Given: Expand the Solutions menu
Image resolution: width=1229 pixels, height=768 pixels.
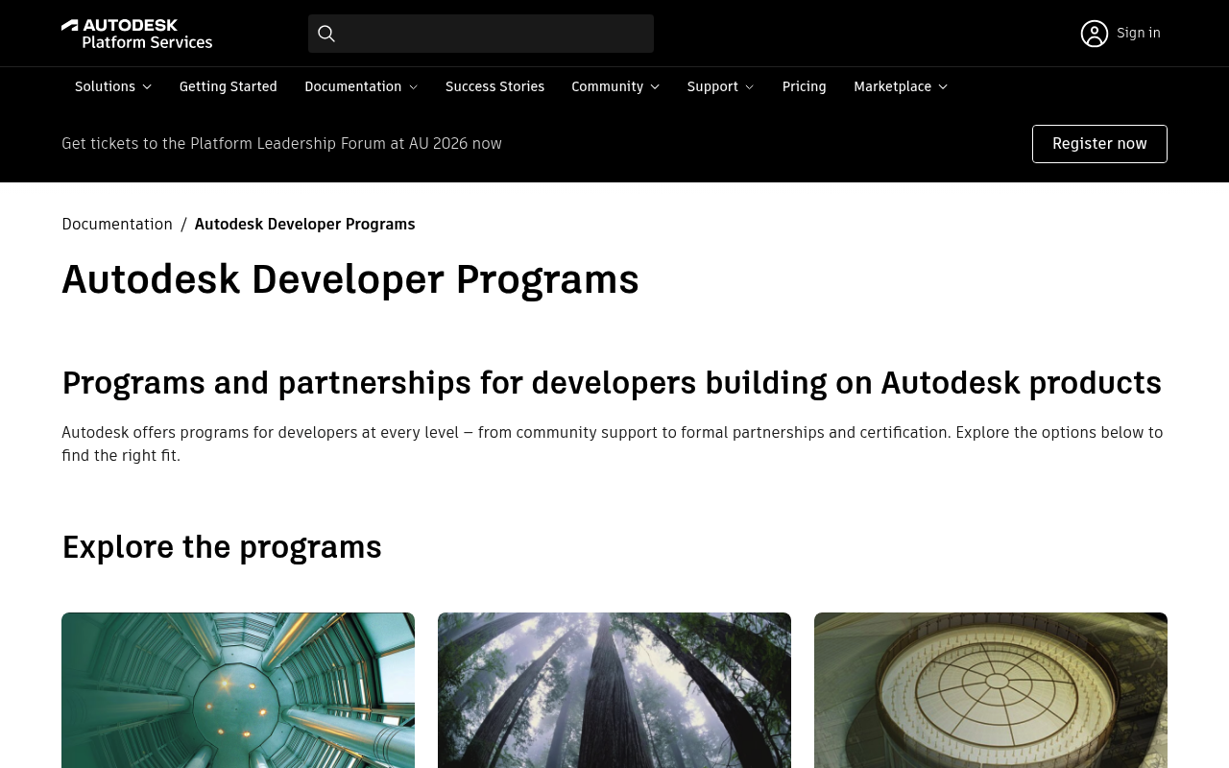Looking at the screenshot, I should coord(113,86).
